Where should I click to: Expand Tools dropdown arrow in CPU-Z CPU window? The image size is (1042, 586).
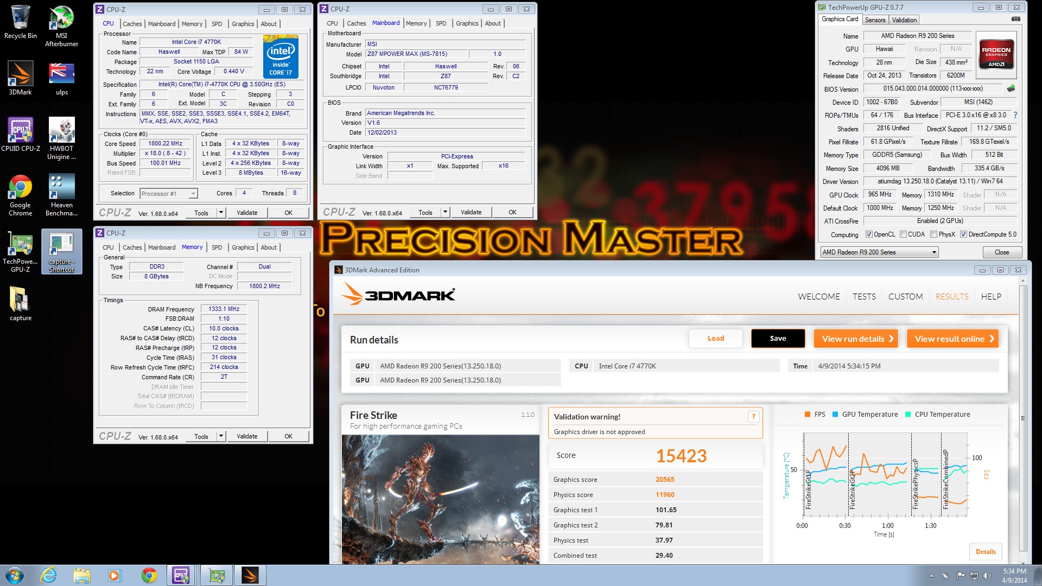221,213
